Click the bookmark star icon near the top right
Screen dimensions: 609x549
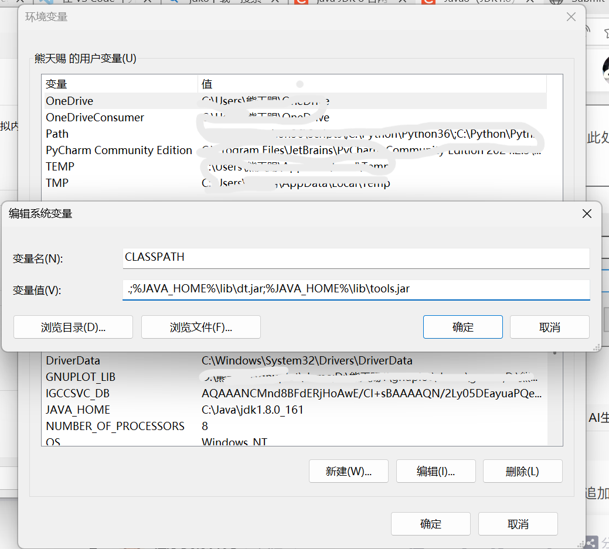pyautogui.click(x=607, y=33)
